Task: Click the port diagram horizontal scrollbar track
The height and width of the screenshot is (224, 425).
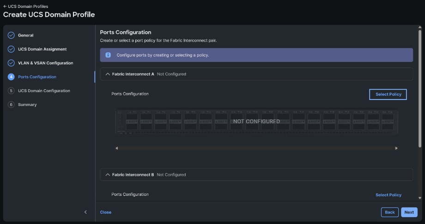Action: click(256, 148)
